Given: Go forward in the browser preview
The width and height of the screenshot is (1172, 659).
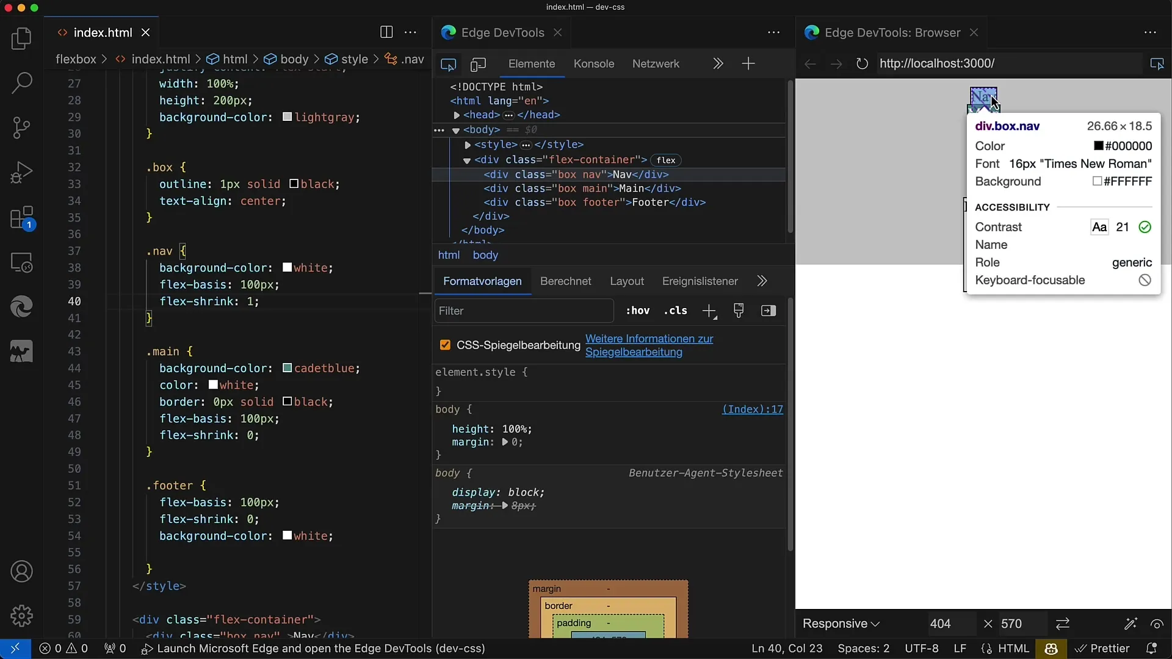Looking at the screenshot, I should [x=836, y=63].
